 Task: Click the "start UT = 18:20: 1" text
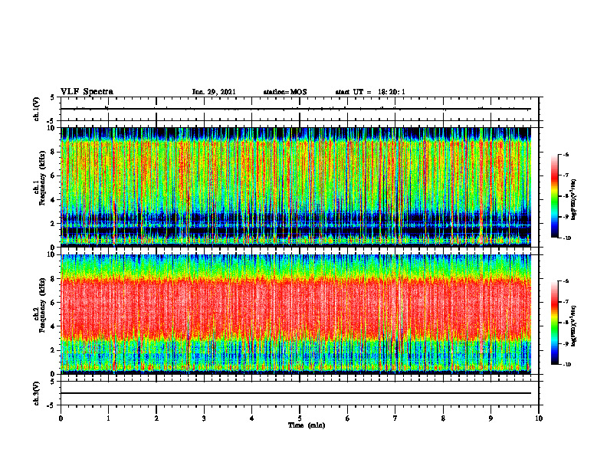[x=370, y=92]
